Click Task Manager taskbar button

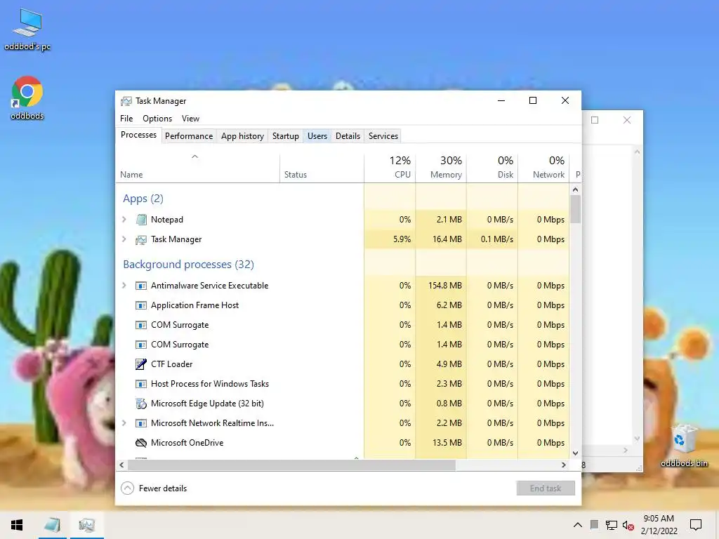pyautogui.click(x=86, y=525)
